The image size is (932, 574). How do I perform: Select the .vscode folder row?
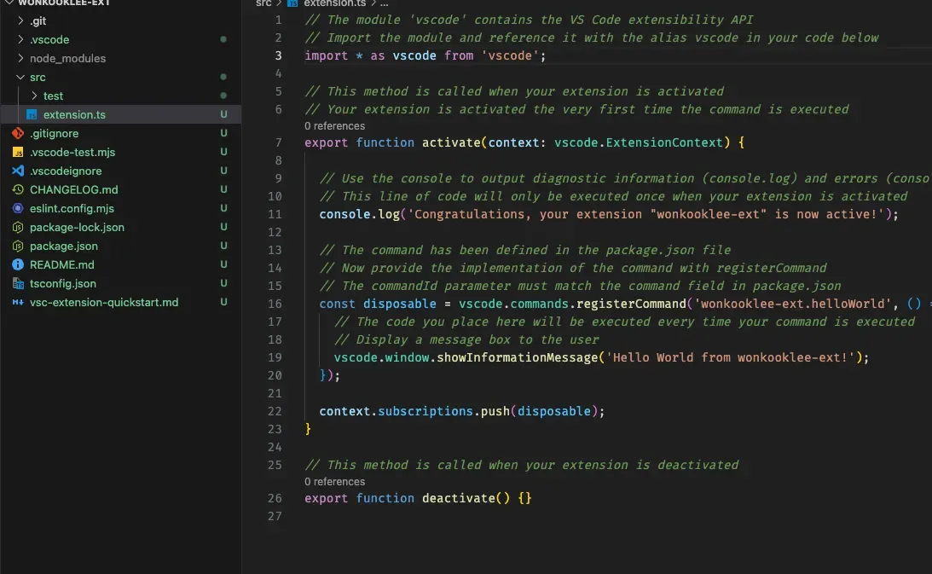[121, 39]
